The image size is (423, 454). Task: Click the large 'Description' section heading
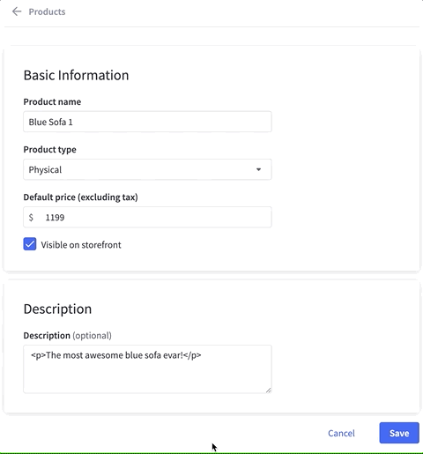[x=57, y=309]
